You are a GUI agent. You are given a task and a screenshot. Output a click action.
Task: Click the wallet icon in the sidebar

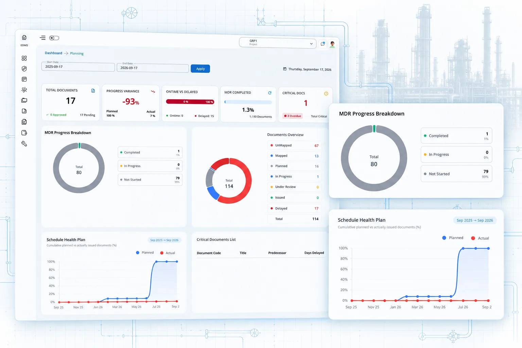(x=24, y=133)
